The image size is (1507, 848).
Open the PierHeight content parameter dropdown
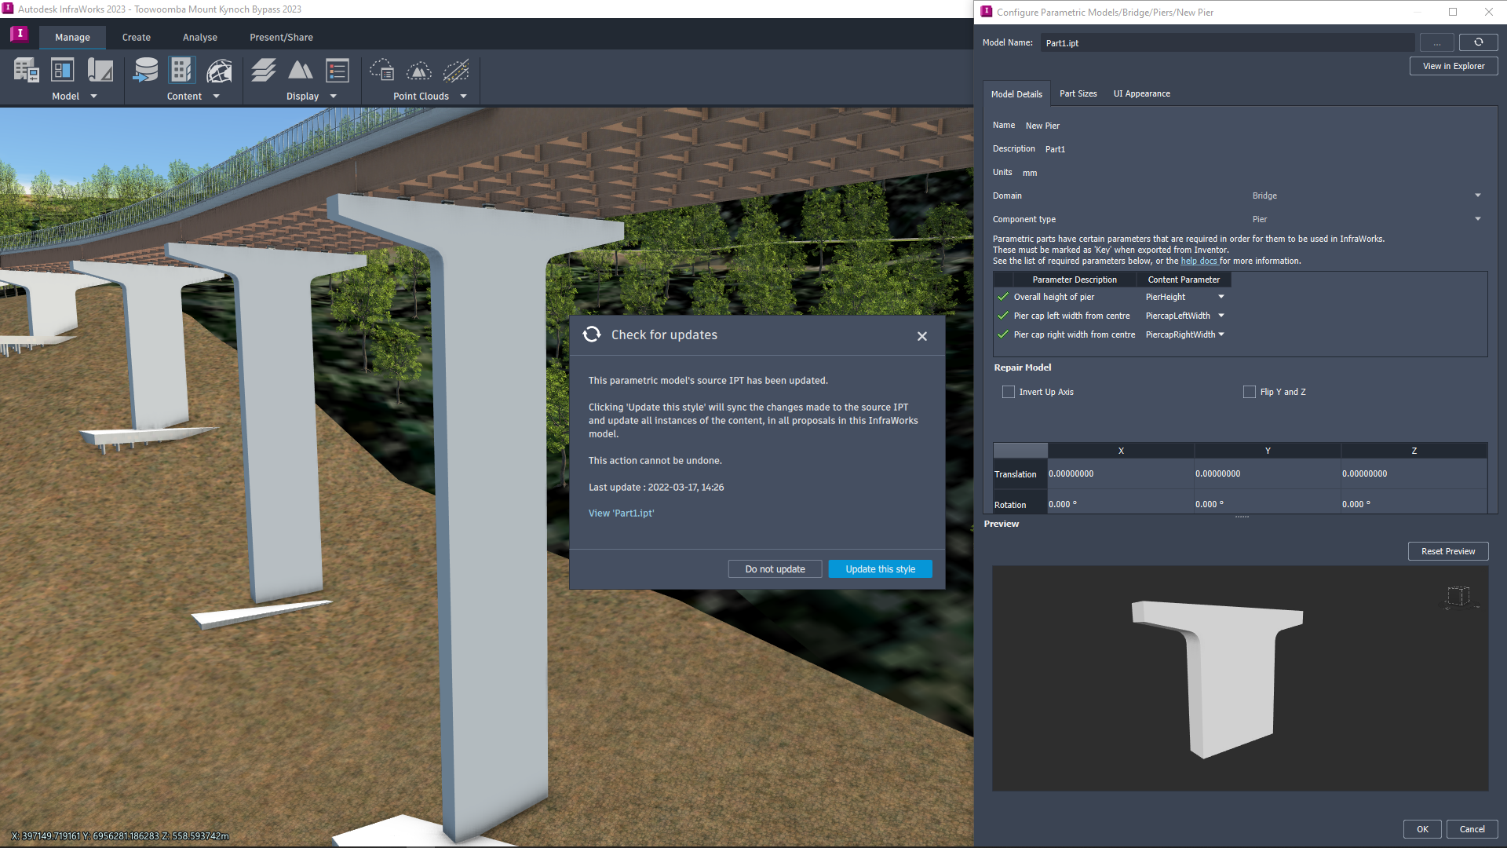[1221, 297]
